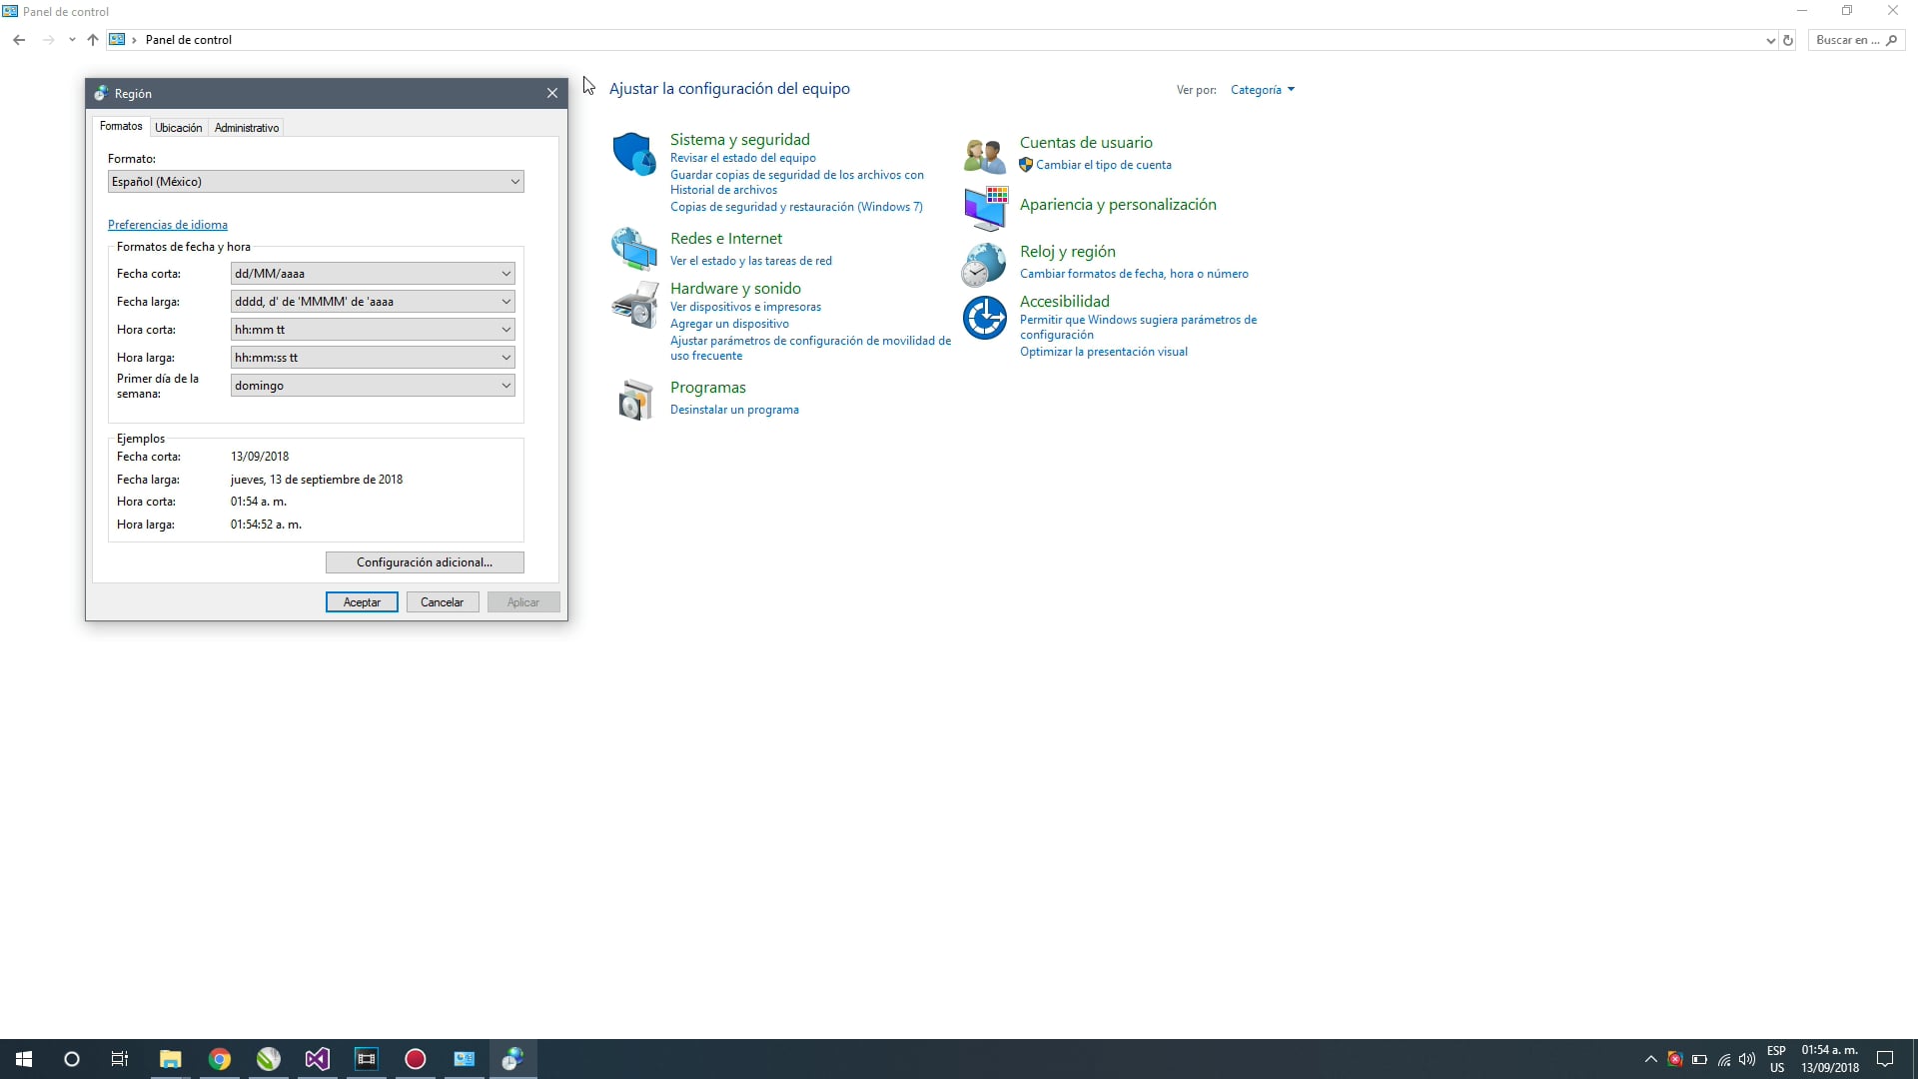Screen dimensions: 1918x1079
Task: Click the Redes e Internet globe icon
Action: pos(633,249)
